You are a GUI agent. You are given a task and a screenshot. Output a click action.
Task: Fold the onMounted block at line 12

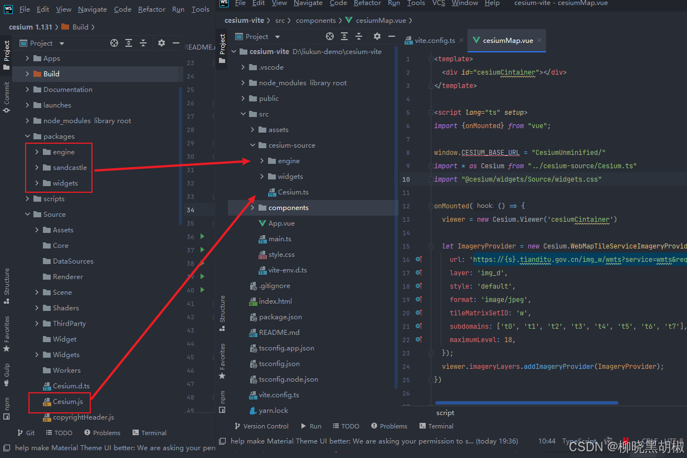click(431, 206)
